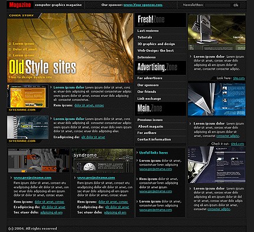
Task: Open the dark navy website thumbnail bottom right
Action: click(x=217, y=165)
